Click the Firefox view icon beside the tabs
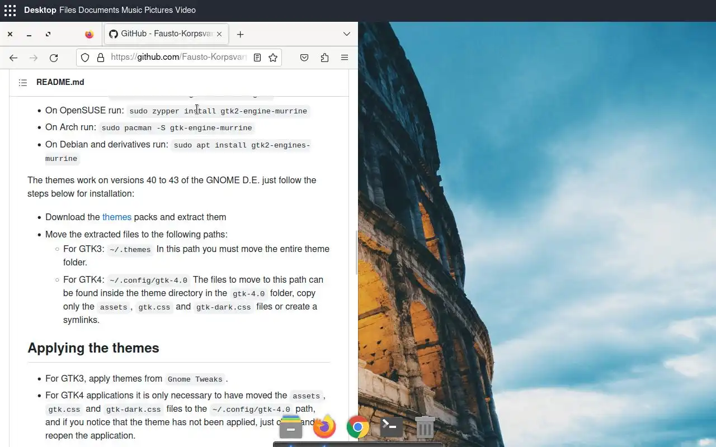Image resolution: width=716 pixels, height=447 pixels. tap(89, 34)
